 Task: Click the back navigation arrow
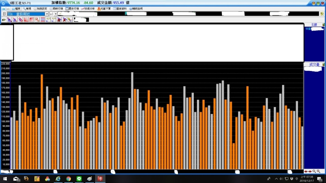click(4, 9)
